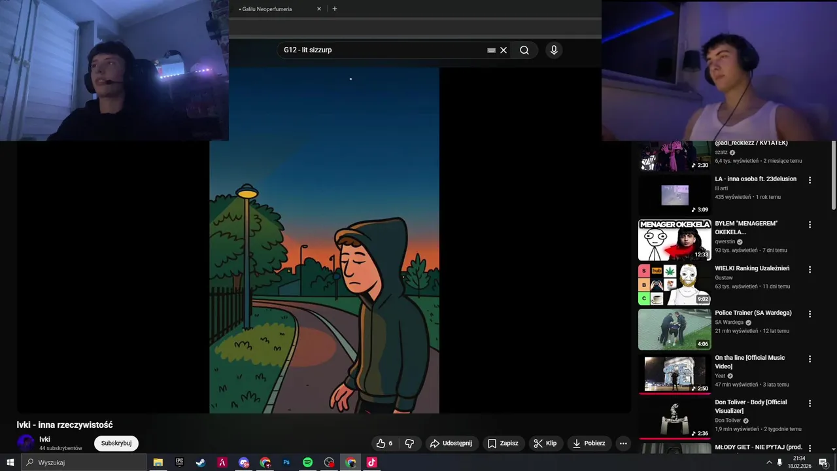Open BYŁEM MENAGEREM OKEKELA thumbnail
The image size is (837, 471).
[674, 240]
